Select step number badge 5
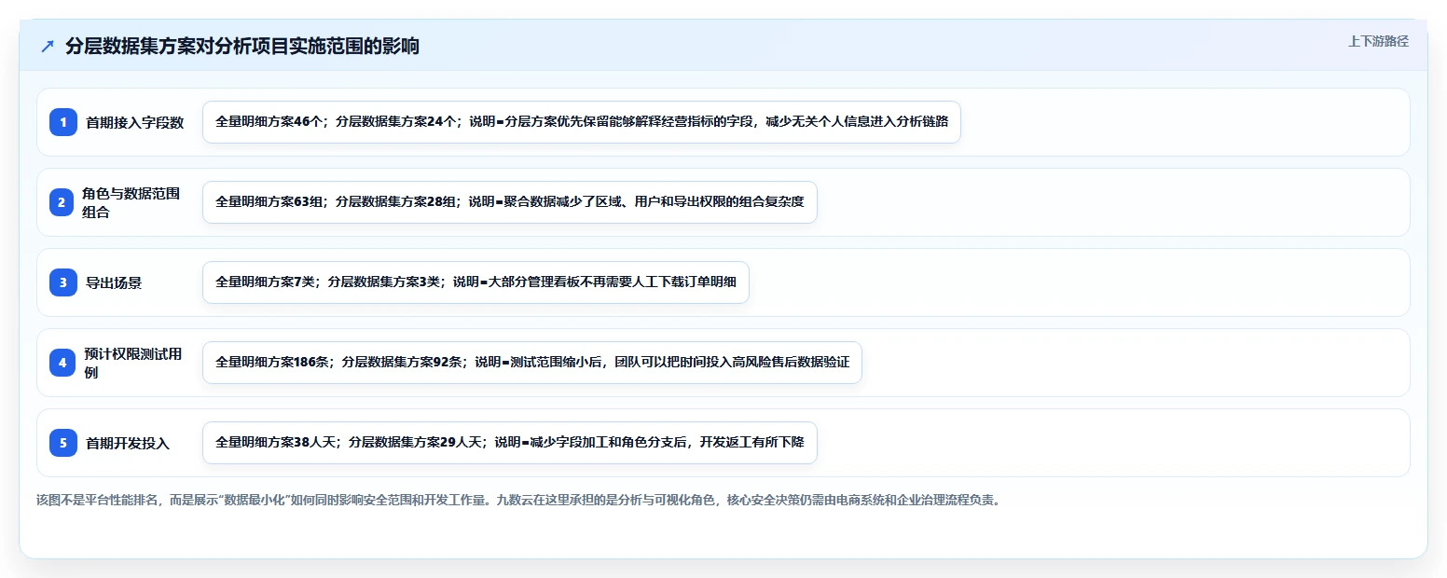The width and height of the screenshot is (1447, 578). pos(63,442)
